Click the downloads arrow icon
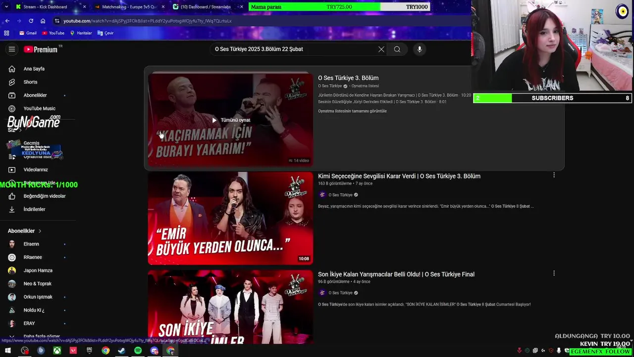This screenshot has width=634, height=357. (x=12, y=209)
